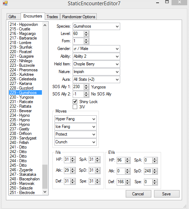This screenshot has width=189, height=209.
Task: Maximize the StaticEncounterEditor7 window
Action: point(167,2)
